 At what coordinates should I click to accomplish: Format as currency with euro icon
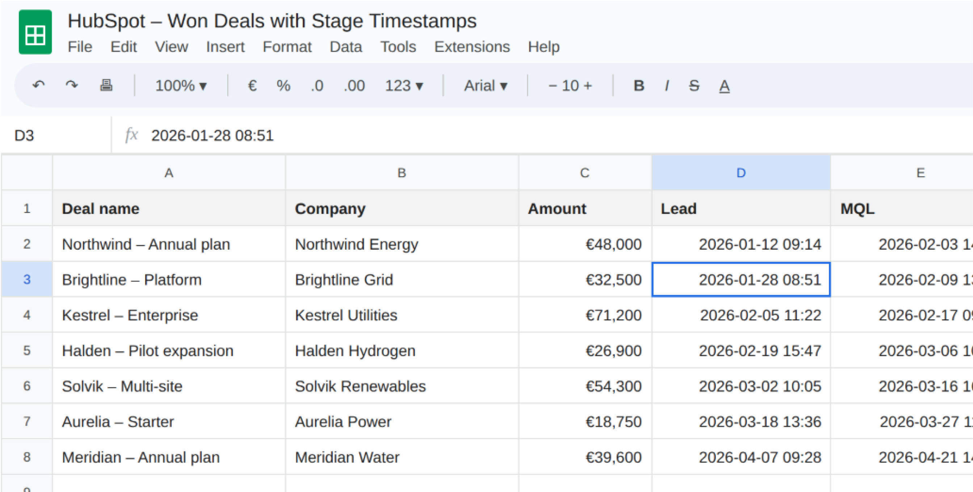252,86
